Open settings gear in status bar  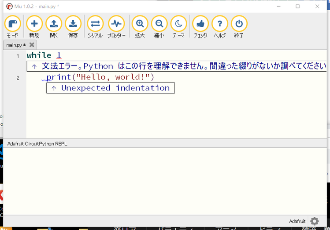314,221
